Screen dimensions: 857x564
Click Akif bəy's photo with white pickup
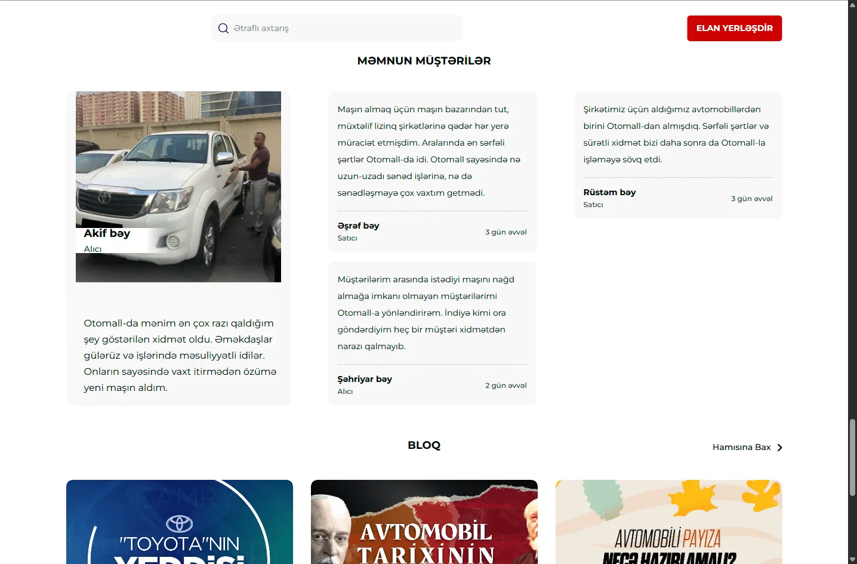click(178, 187)
